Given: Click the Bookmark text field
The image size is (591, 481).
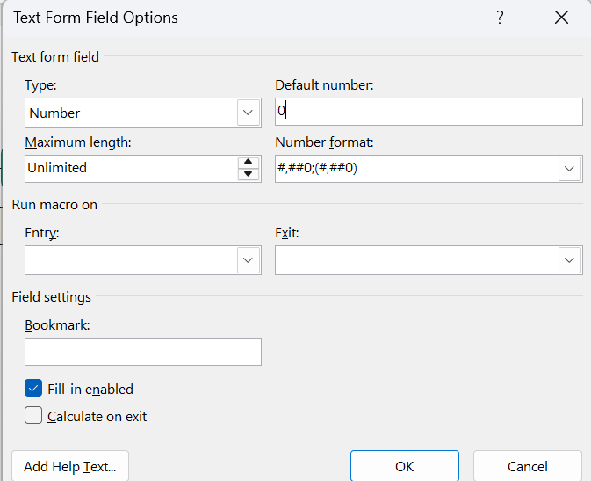Looking at the screenshot, I should coord(143,352).
